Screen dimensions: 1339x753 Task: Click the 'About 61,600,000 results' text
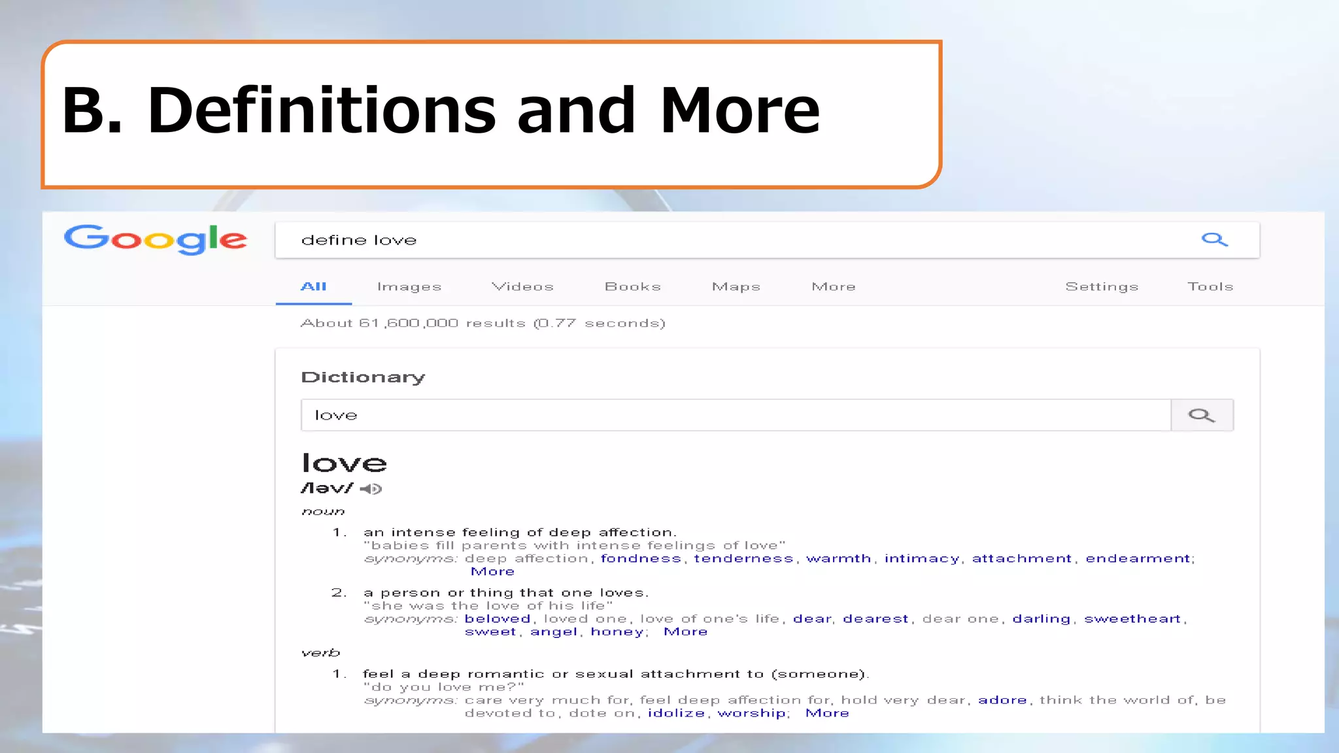pos(413,323)
